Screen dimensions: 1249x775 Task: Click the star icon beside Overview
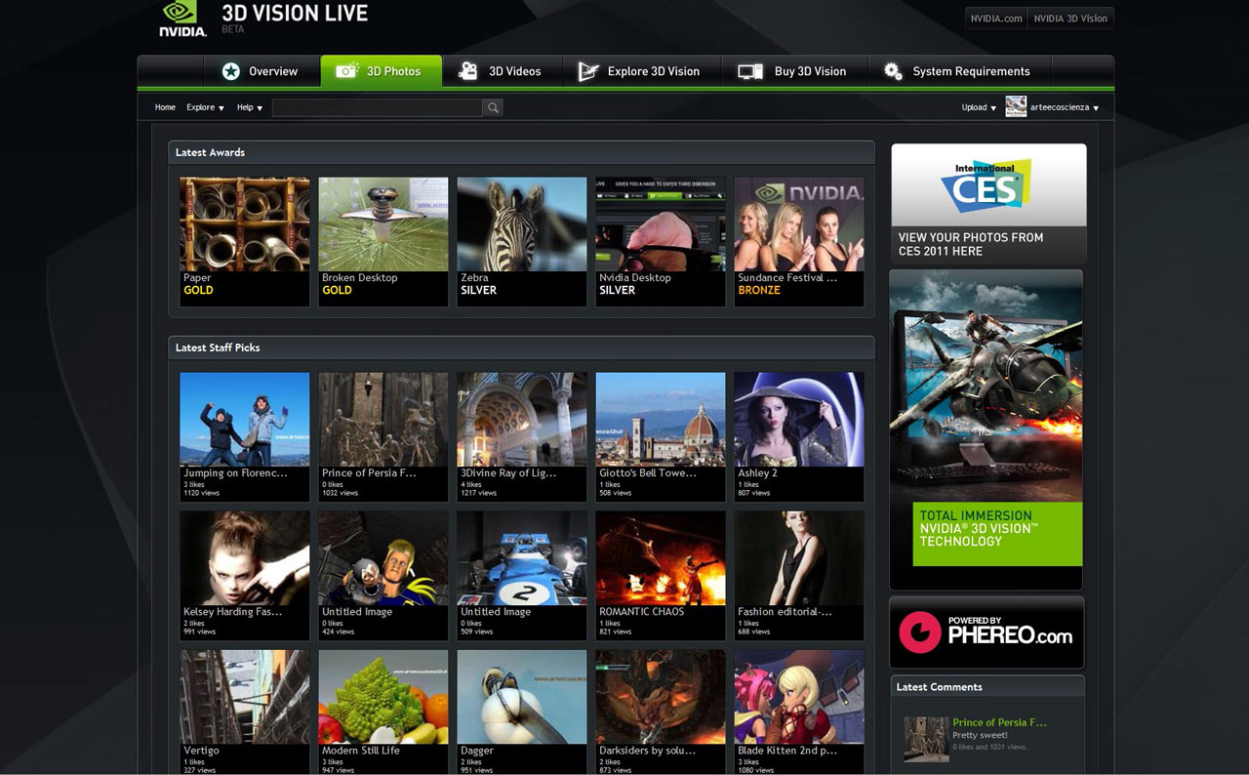tap(230, 71)
